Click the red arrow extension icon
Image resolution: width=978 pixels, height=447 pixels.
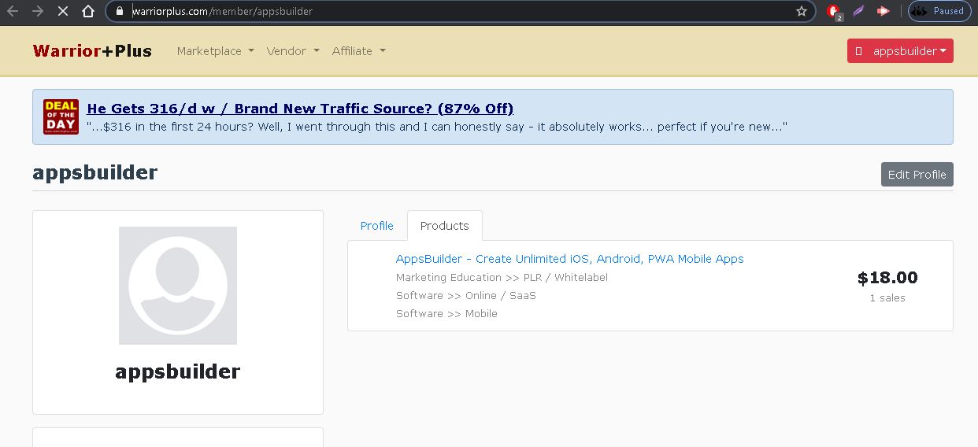coord(884,12)
